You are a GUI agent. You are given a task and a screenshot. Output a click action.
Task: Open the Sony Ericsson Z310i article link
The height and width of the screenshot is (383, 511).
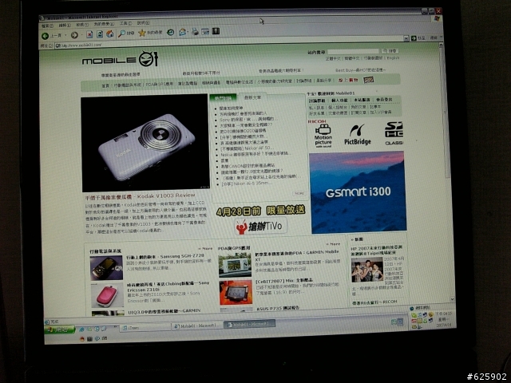[x=168, y=286]
